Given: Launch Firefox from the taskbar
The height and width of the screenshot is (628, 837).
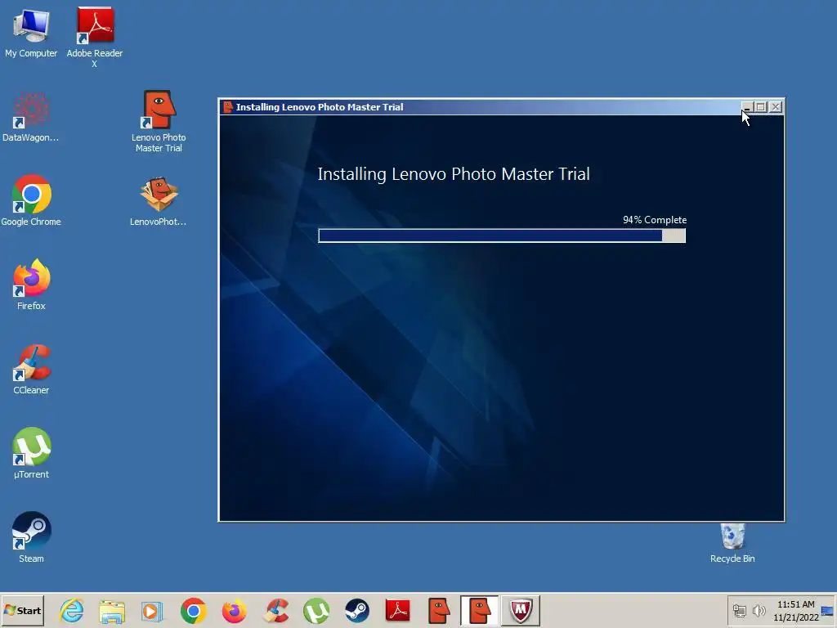Looking at the screenshot, I should pyautogui.click(x=235, y=611).
